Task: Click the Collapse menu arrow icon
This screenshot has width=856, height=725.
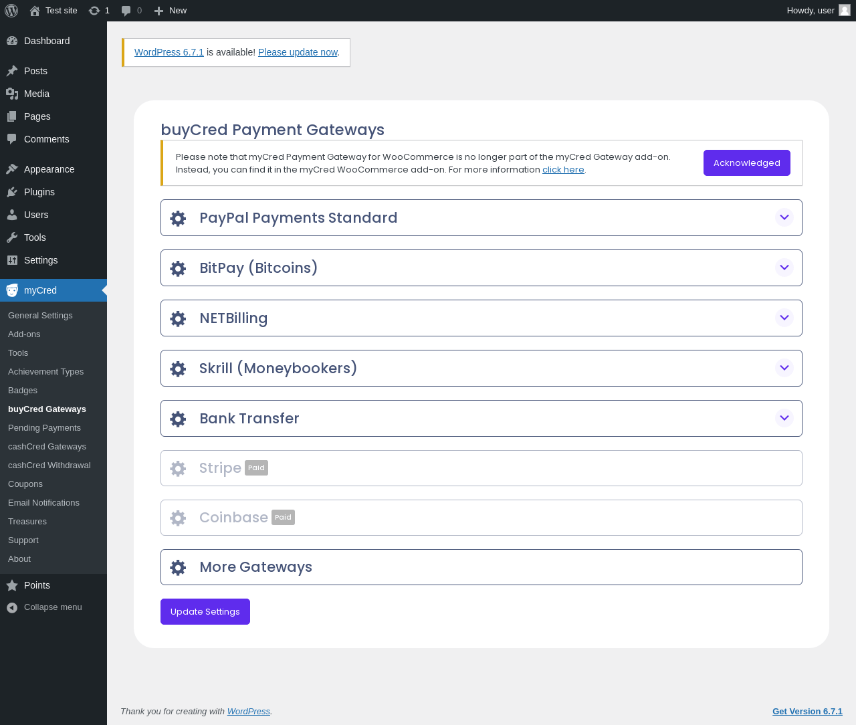Action: coord(12,607)
